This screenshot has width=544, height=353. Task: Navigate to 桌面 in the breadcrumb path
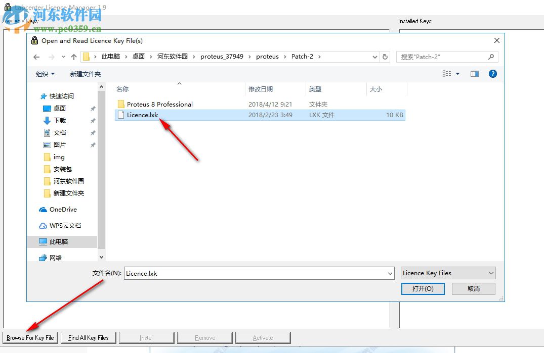click(x=138, y=57)
